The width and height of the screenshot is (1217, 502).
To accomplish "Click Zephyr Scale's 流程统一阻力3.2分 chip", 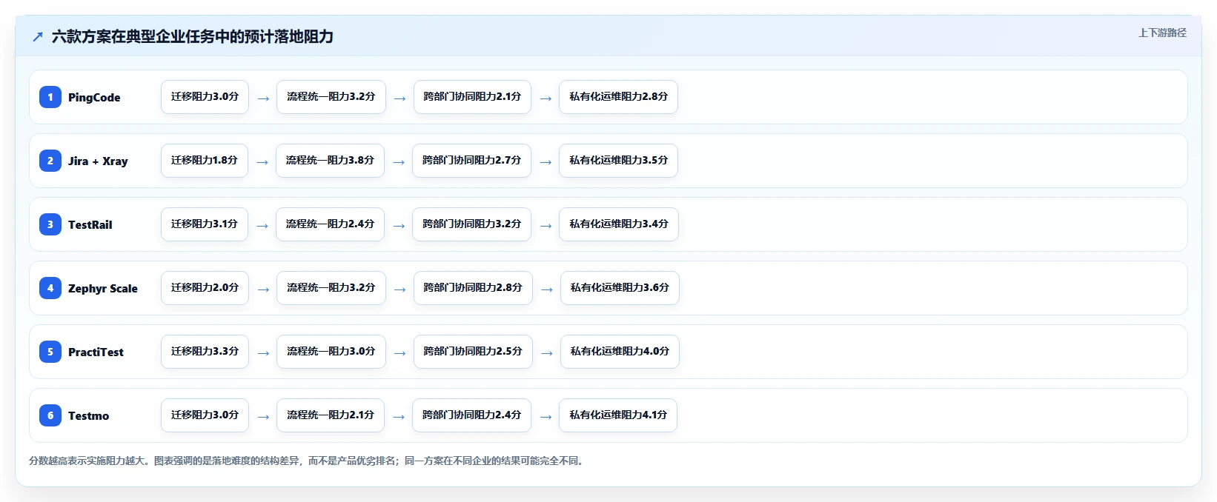I will [x=331, y=288].
